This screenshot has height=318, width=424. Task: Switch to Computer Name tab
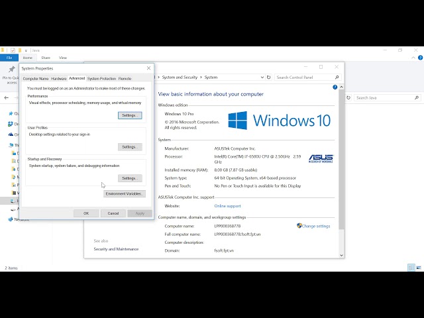tap(35, 79)
